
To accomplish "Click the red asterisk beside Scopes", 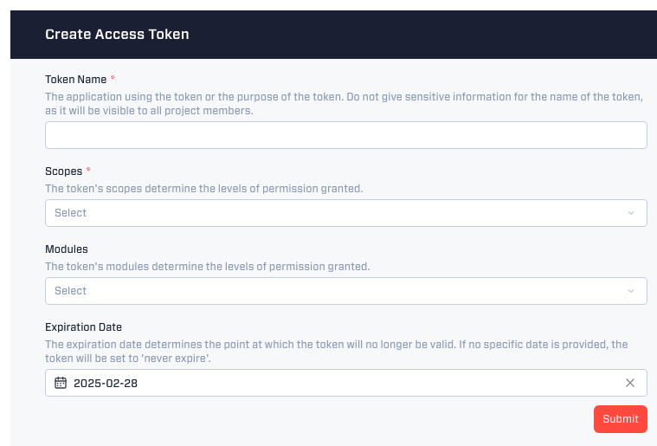I will (x=88, y=170).
